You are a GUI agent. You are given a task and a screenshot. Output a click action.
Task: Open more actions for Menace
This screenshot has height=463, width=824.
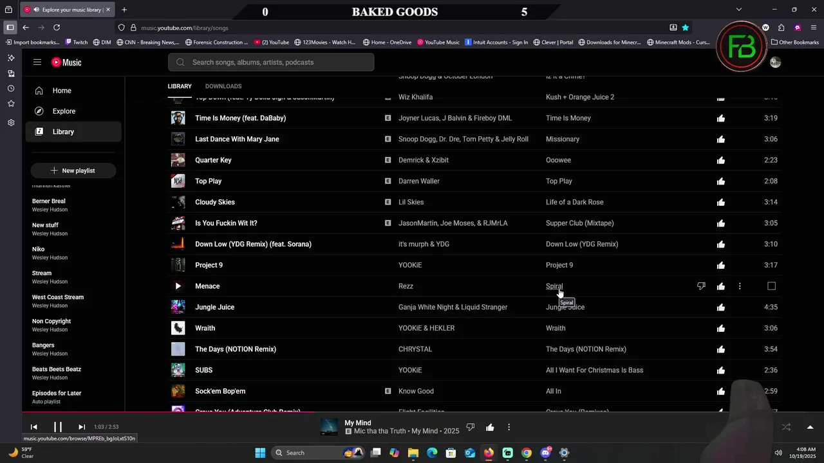click(740, 286)
